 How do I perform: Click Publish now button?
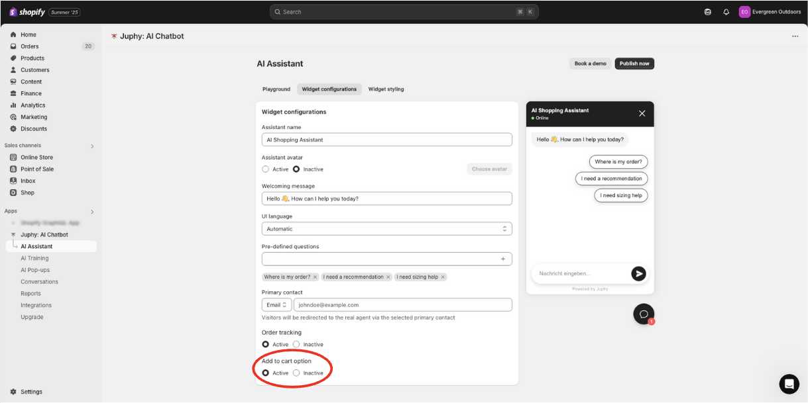[x=634, y=64]
